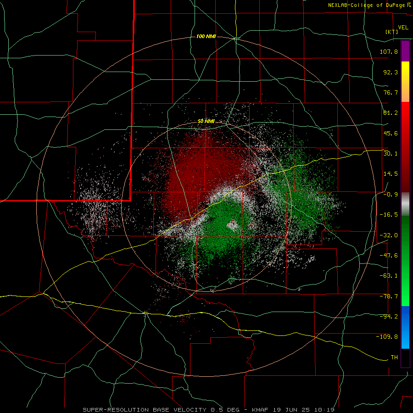Click the 61.2 legend value
Screen dimensions: 413x413
click(391, 113)
